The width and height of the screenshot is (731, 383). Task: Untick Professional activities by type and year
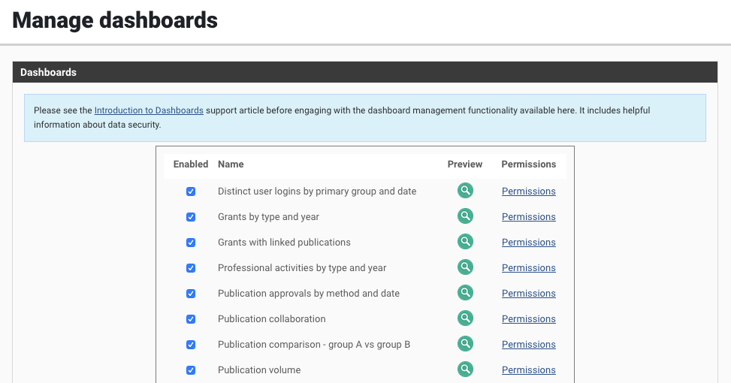click(191, 268)
